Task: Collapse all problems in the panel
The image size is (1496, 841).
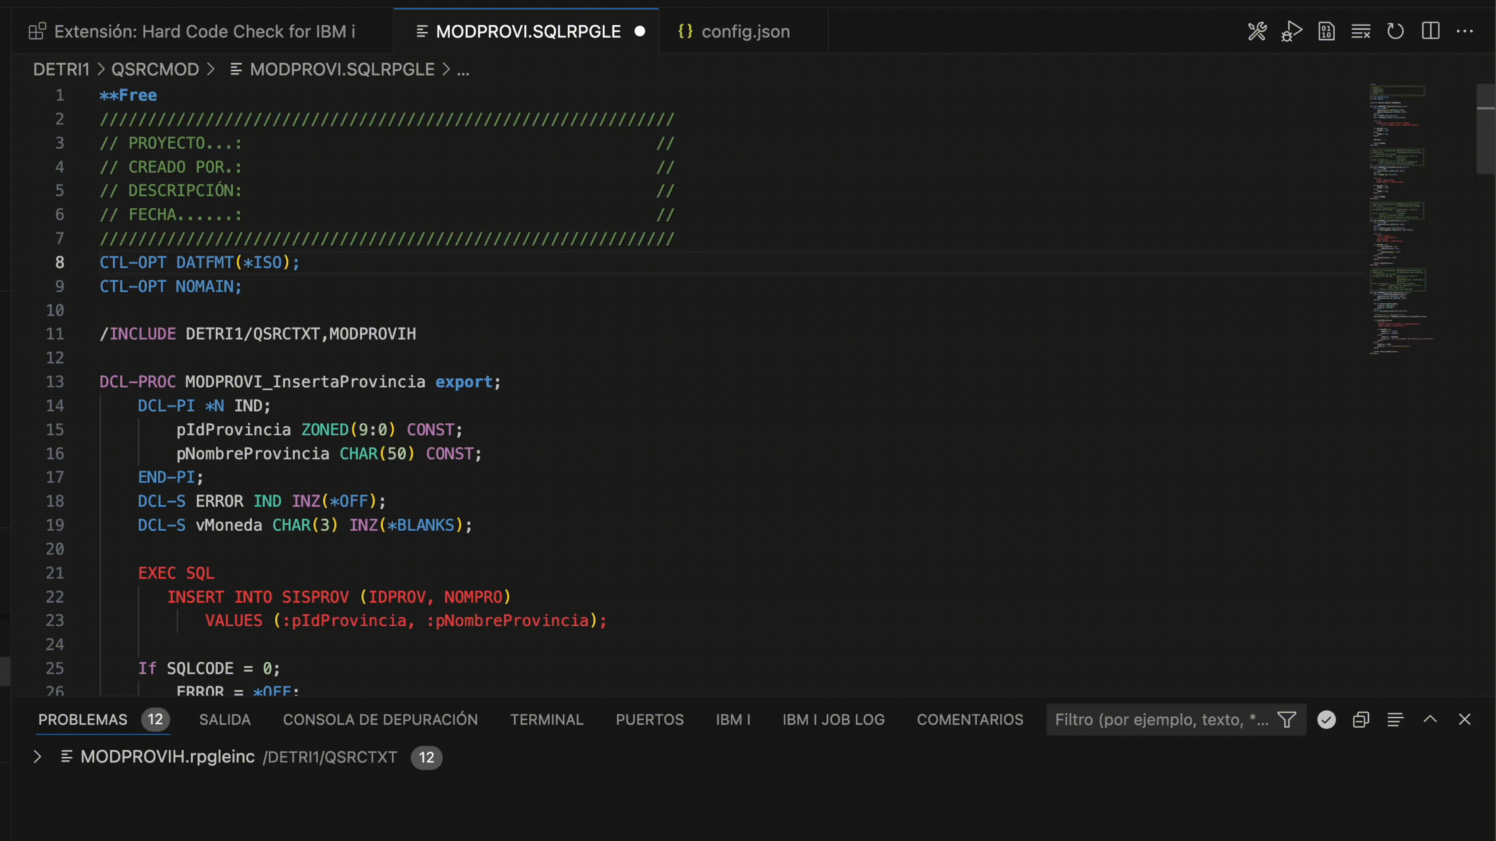Action: tap(1361, 720)
